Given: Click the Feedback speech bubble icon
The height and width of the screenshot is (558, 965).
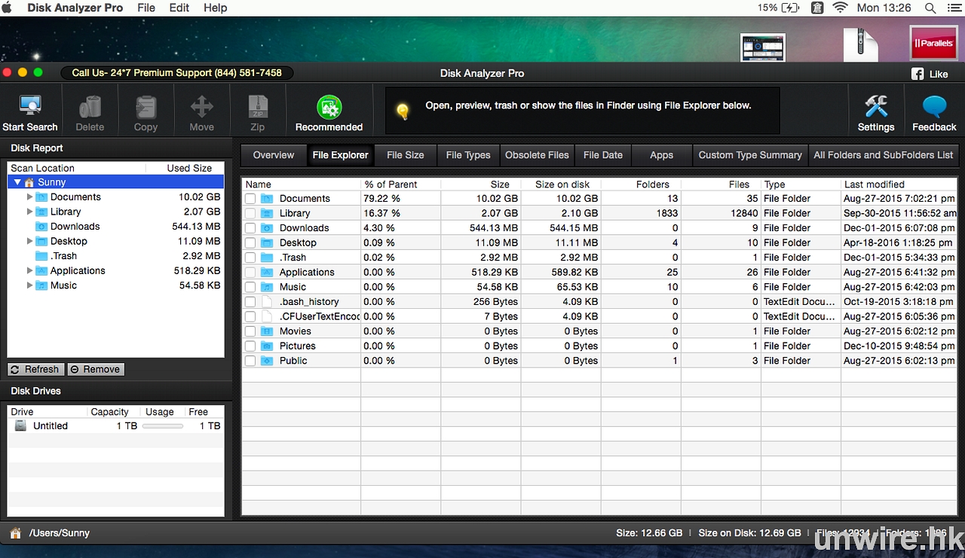Looking at the screenshot, I should pyautogui.click(x=934, y=107).
